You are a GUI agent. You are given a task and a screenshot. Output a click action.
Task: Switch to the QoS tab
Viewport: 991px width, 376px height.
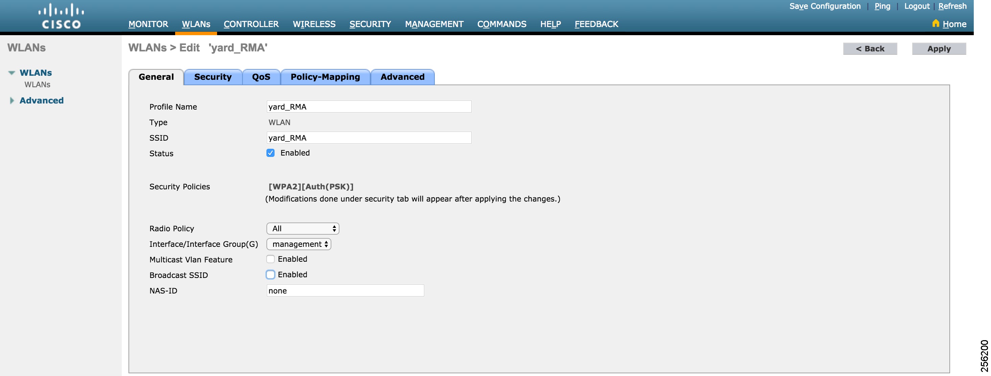click(x=261, y=77)
